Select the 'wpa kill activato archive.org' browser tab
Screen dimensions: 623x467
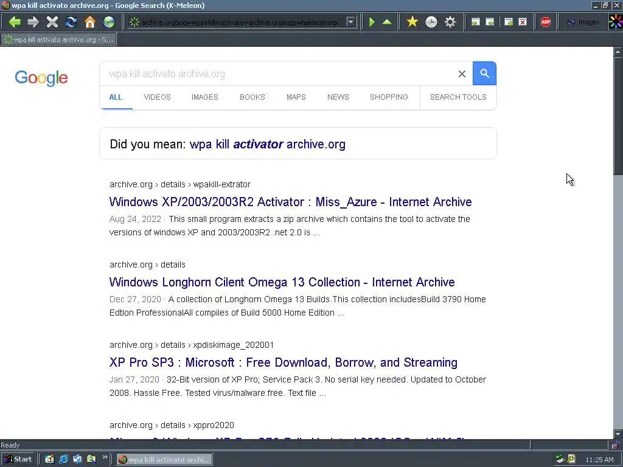click(x=59, y=40)
